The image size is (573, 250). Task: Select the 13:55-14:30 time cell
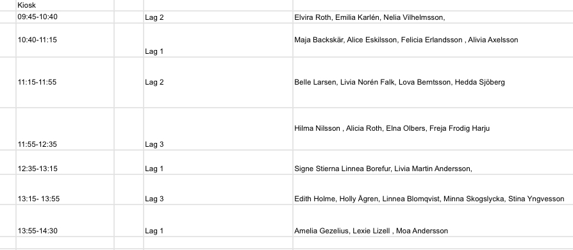click(x=65, y=221)
